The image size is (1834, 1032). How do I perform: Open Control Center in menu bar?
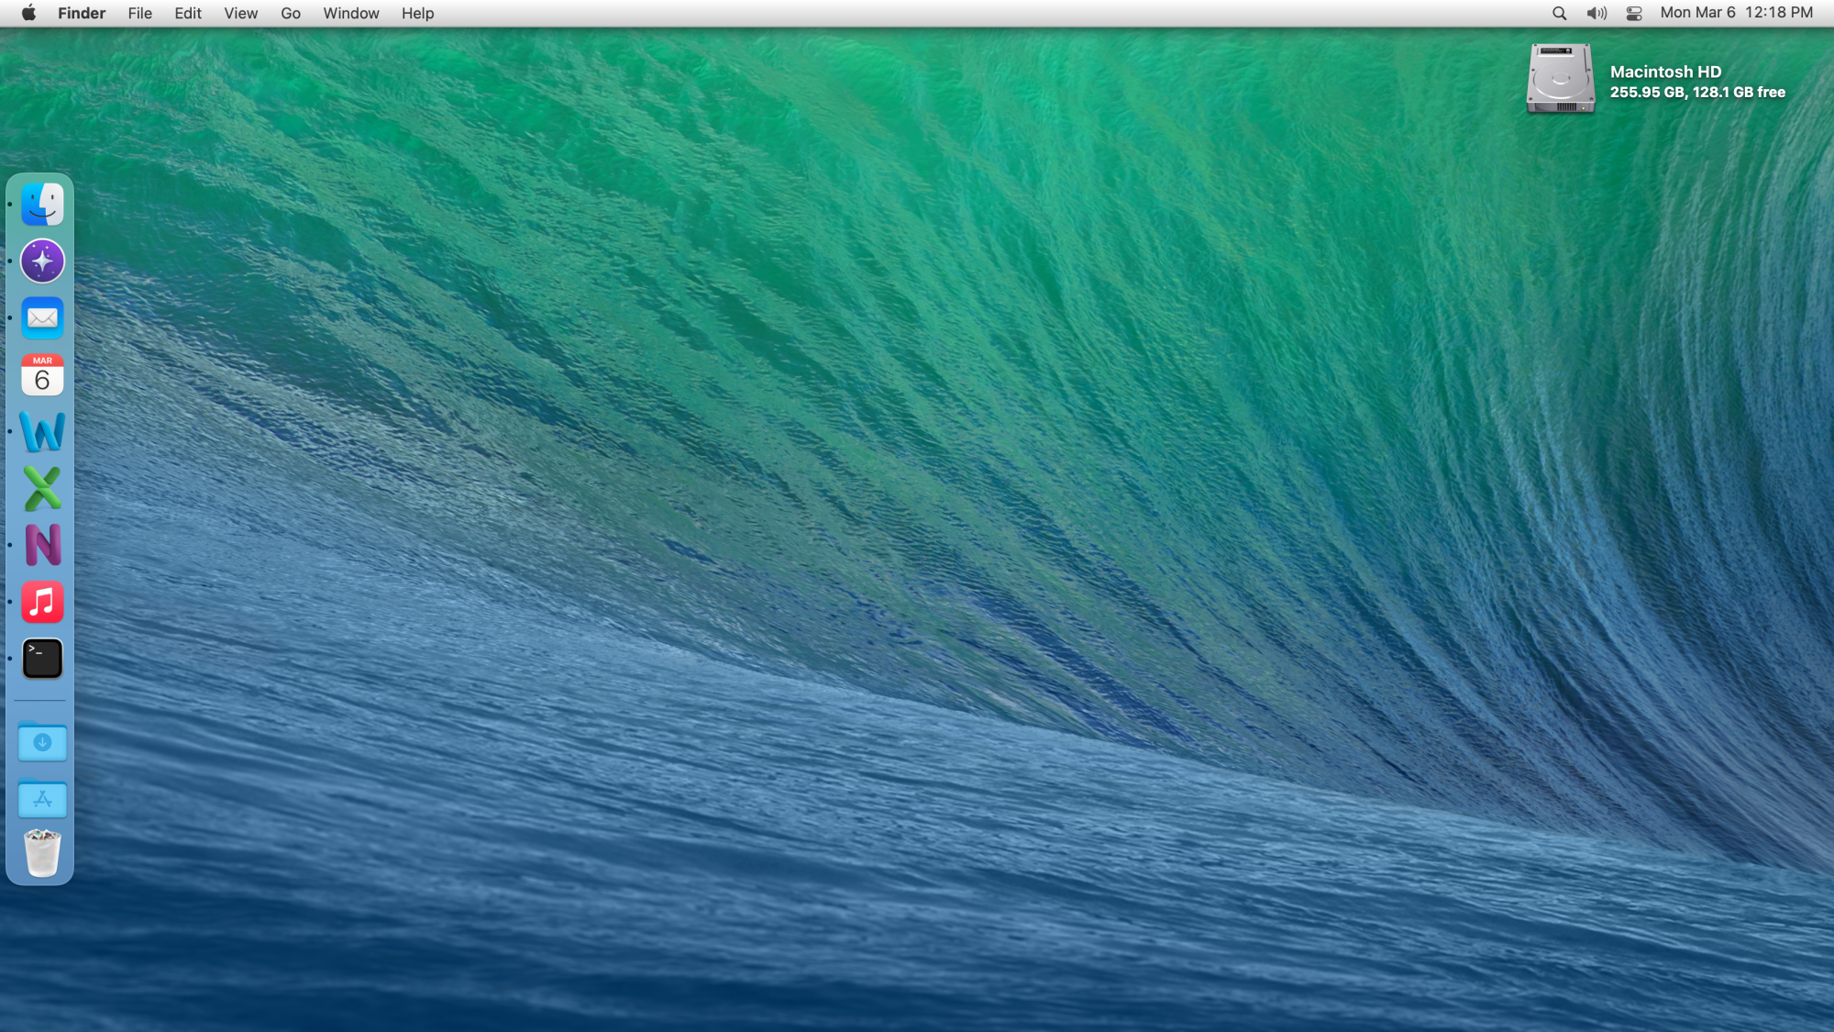point(1634,13)
